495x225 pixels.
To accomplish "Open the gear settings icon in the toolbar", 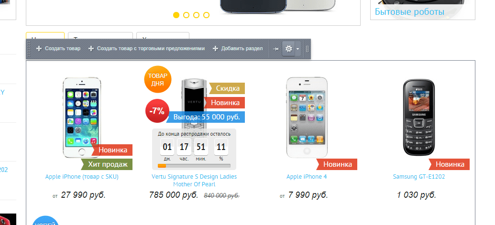I will [288, 49].
